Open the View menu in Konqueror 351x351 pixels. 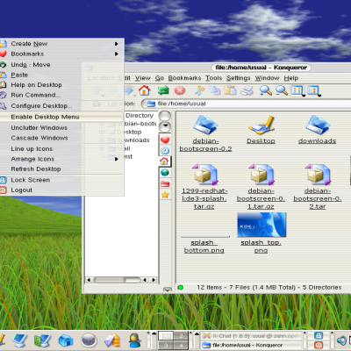[x=142, y=78]
